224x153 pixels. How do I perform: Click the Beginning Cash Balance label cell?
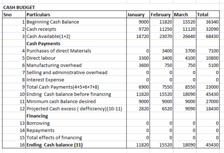tap(76, 22)
